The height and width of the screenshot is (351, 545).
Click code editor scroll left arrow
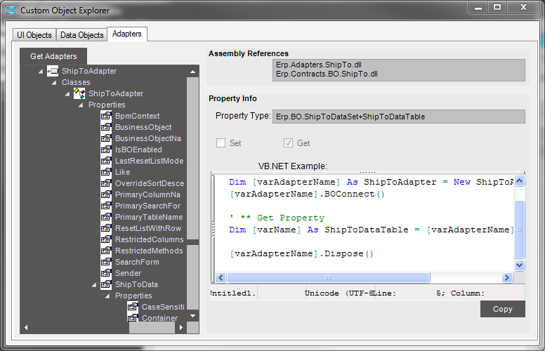(221, 277)
